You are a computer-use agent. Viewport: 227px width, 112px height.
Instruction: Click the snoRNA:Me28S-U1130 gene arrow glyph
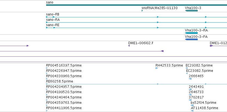(142, 11)
